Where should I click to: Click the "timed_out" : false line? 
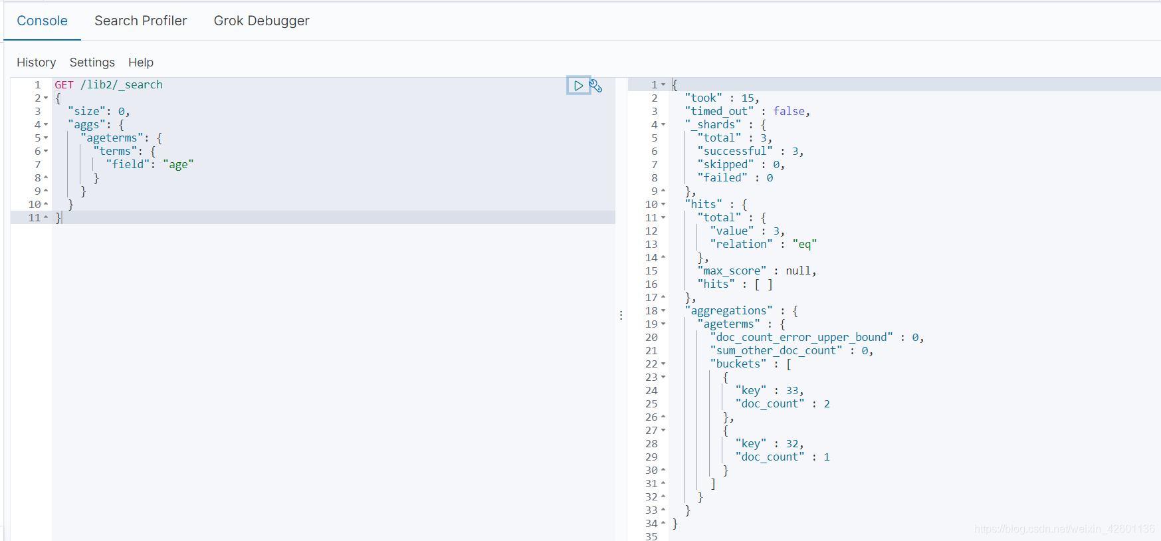tap(748, 111)
